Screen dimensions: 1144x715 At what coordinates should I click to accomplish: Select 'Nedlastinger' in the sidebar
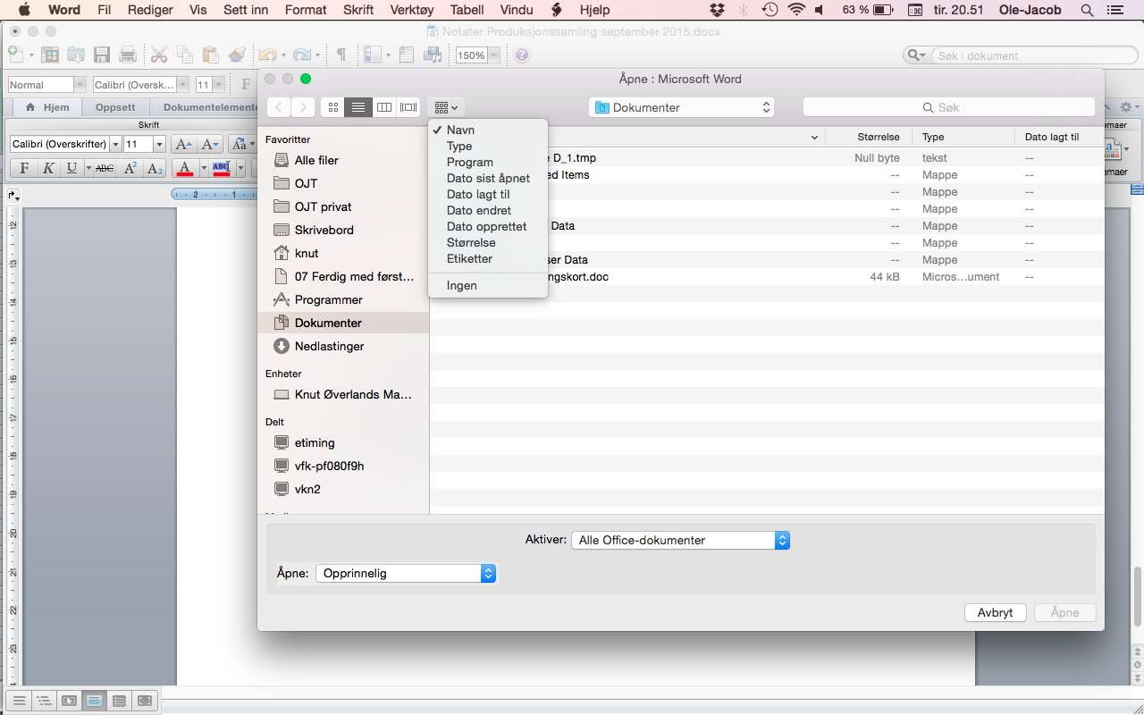(343, 346)
